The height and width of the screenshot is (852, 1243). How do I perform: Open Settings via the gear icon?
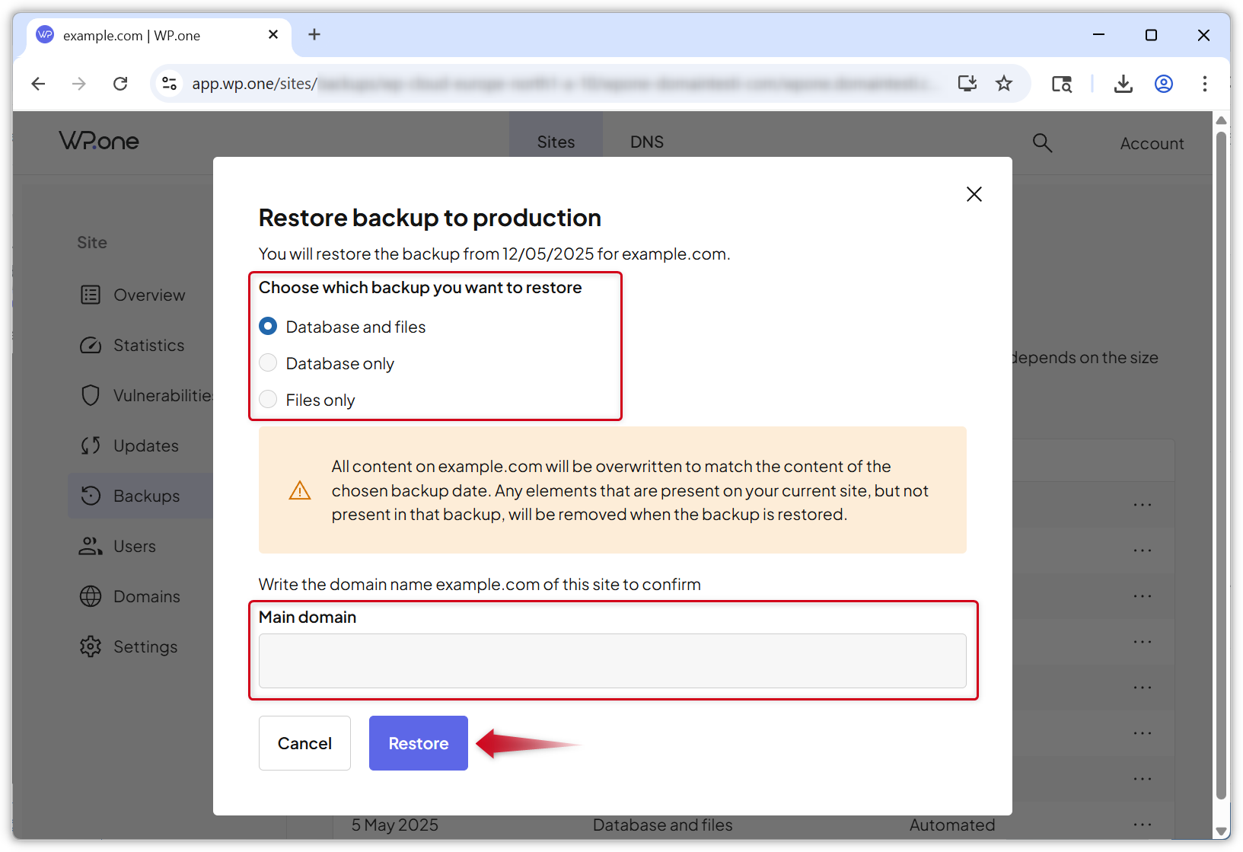click(91, 646)
